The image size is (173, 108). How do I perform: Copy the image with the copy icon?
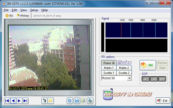[70, 101]
